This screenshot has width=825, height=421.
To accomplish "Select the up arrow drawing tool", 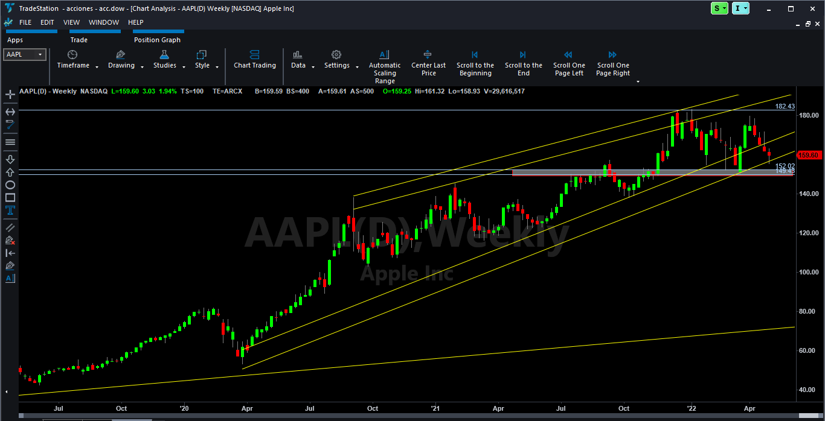I will [10, 172].
